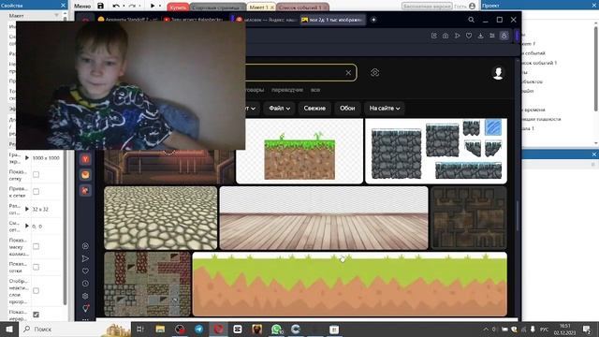Open the cobblestone texture image thumbnail
This screenshot has height=337, width=599.
160,218
